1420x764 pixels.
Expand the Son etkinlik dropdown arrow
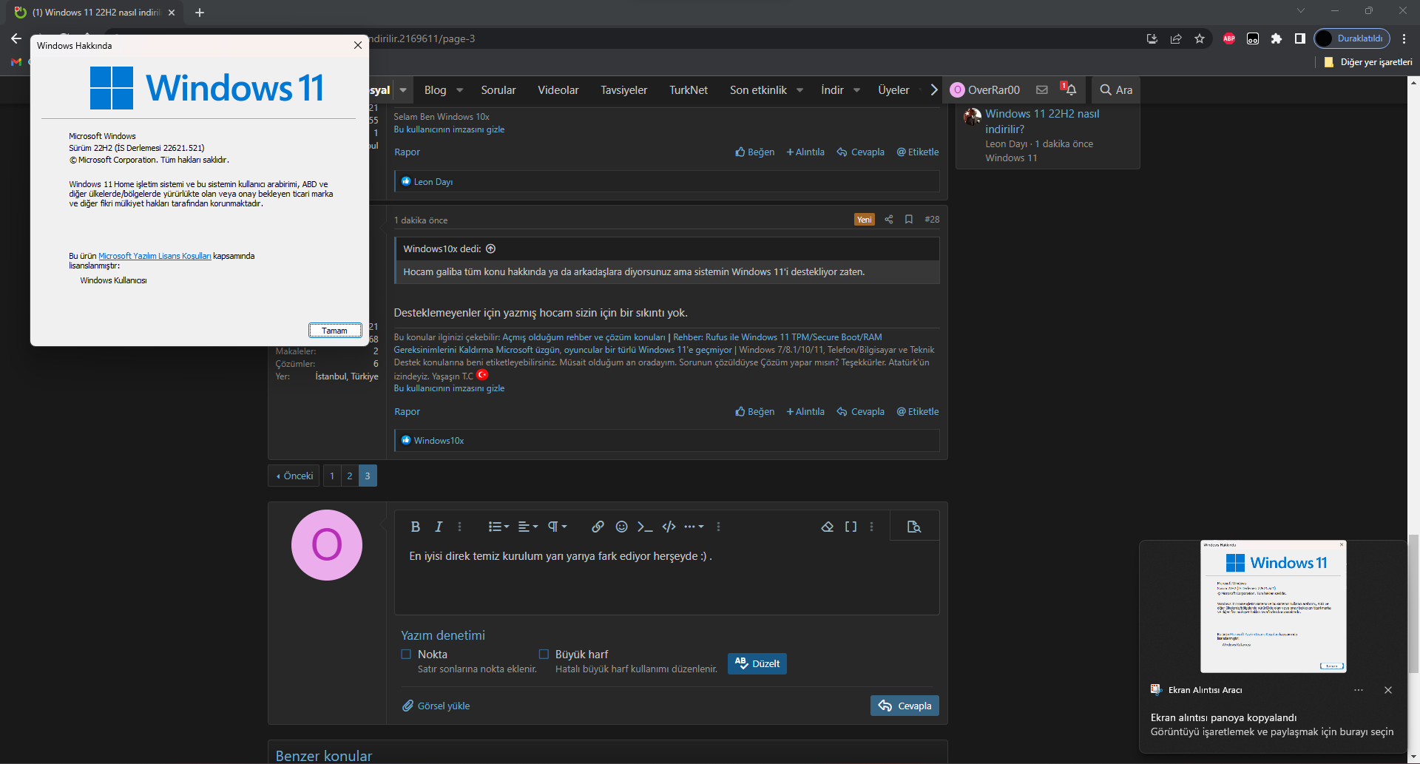[x=799, y=90]
